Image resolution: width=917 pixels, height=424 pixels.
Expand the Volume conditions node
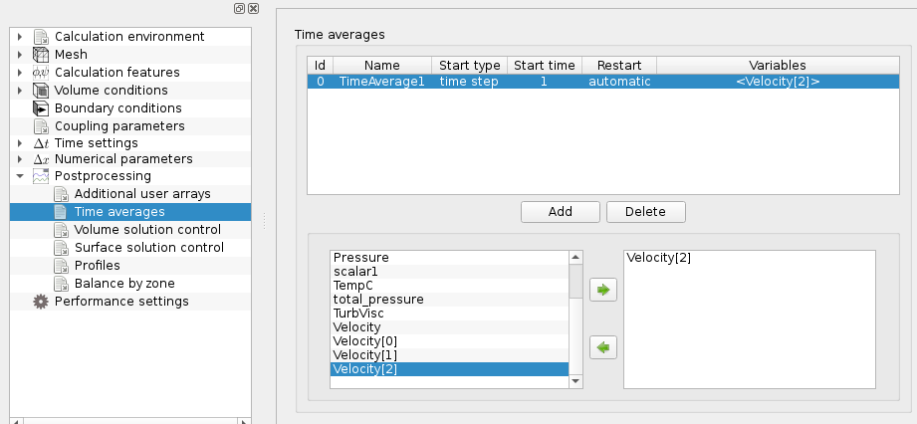(x=20, y=91)
